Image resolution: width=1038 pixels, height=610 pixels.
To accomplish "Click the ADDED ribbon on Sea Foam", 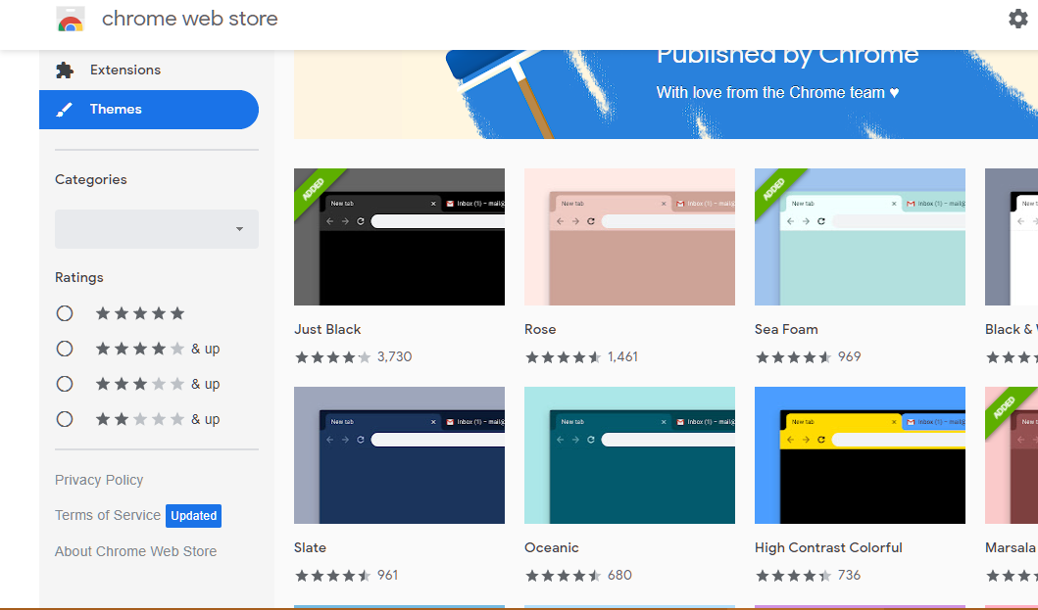I will pos(774,189).
